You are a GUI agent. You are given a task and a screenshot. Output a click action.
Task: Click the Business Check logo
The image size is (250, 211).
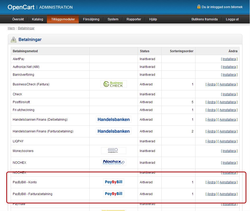(113, 84)
